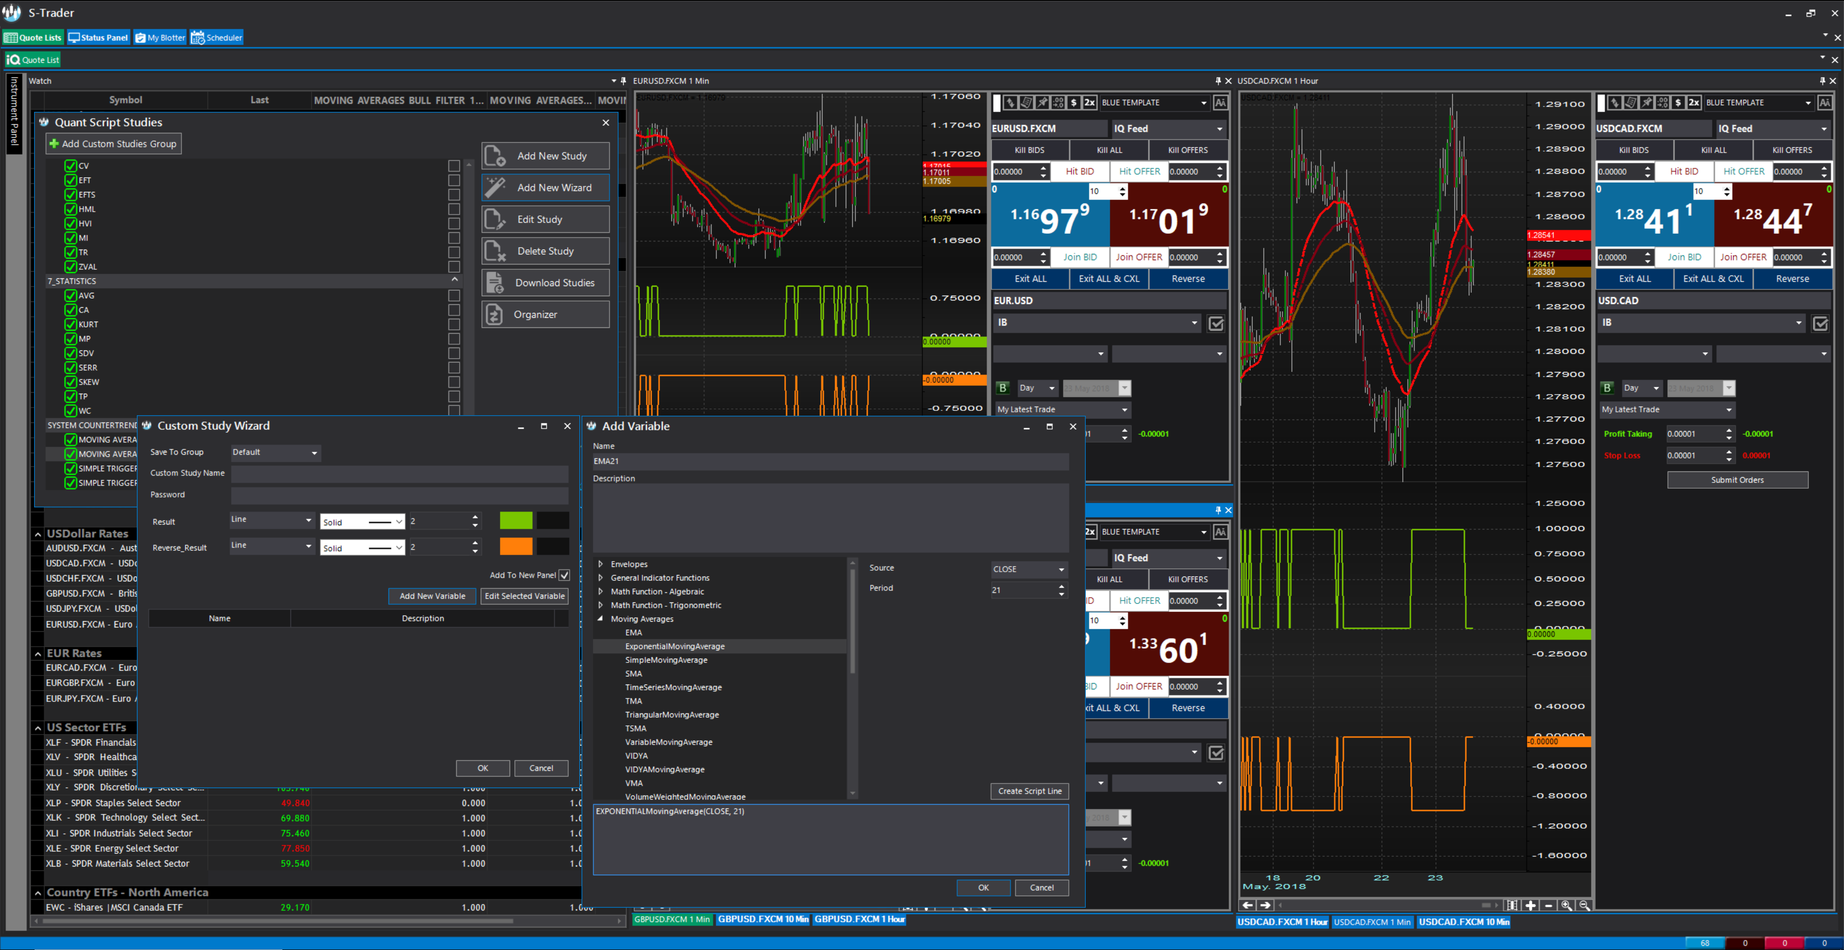Uncheck the KURT study checkbox
The width and height of the screenshot is (1844, 950).
coord(70,324)
